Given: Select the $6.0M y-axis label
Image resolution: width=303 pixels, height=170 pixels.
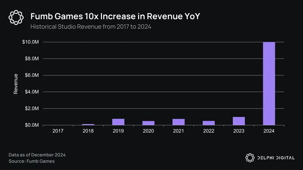Looking at the screenshot, I should point(32,76).
